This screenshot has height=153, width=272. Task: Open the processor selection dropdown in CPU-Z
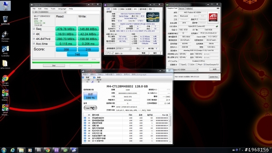(x=123, y=48)
